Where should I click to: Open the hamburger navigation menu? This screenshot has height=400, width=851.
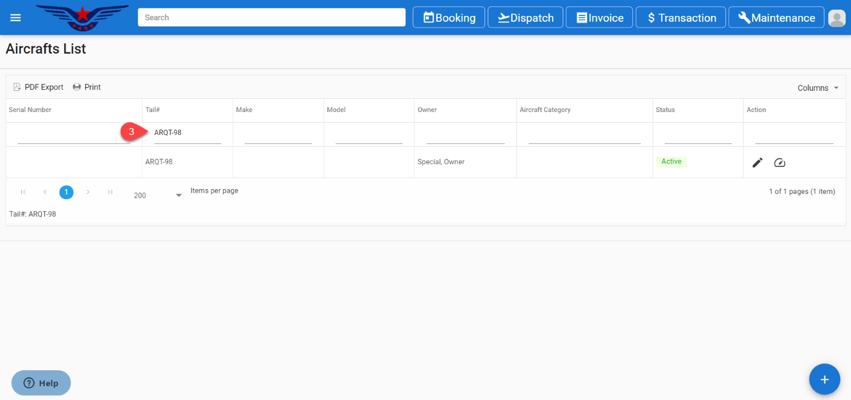click(x=15, y=18)
